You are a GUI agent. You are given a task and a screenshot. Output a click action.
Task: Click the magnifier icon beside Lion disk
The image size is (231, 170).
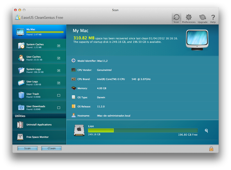pos(207,131)
